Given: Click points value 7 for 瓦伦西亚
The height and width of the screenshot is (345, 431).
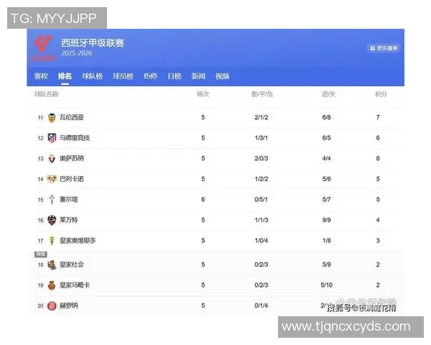Looking at the screenshot, I should [x=378, y=117].
